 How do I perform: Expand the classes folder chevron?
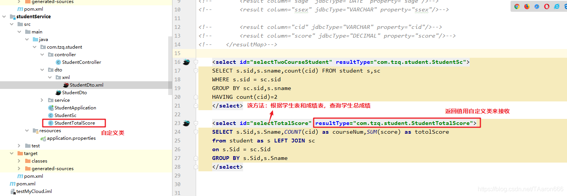coord(19,161)
